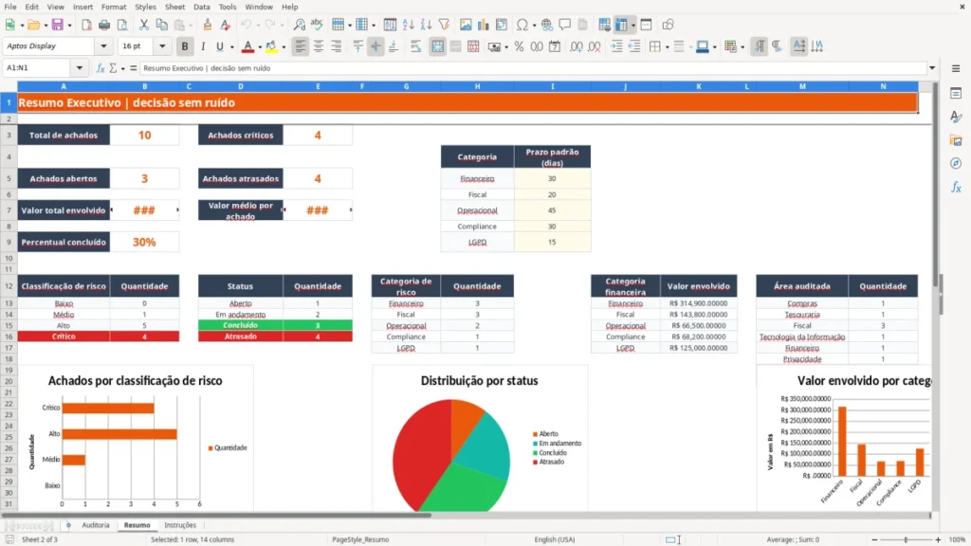Sort descending with the Z-A icon
The width and height of the screenshot is (971, 546).
426,25
